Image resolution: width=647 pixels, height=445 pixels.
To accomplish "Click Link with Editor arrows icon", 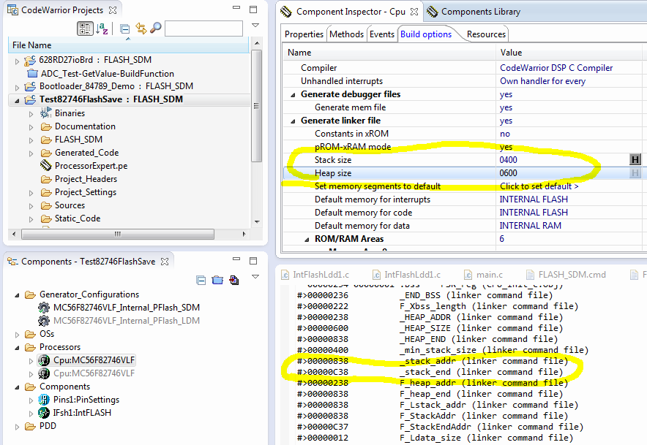I will [x=141, y=28].
